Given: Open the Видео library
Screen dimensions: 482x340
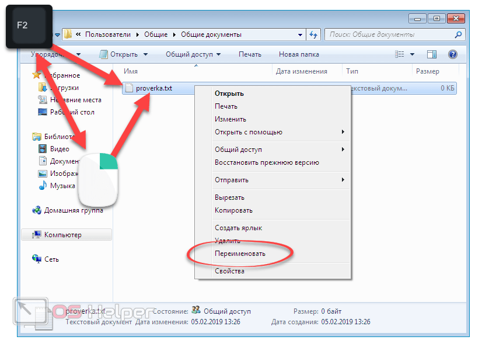Looking at the screenshot, I should point(60,149).
